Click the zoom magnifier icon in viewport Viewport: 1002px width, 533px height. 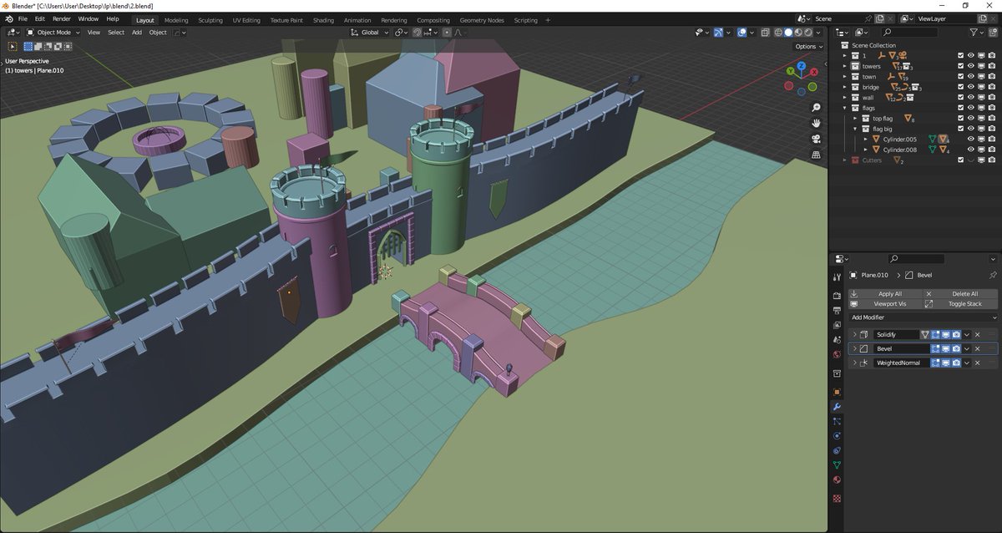point(816,108)
